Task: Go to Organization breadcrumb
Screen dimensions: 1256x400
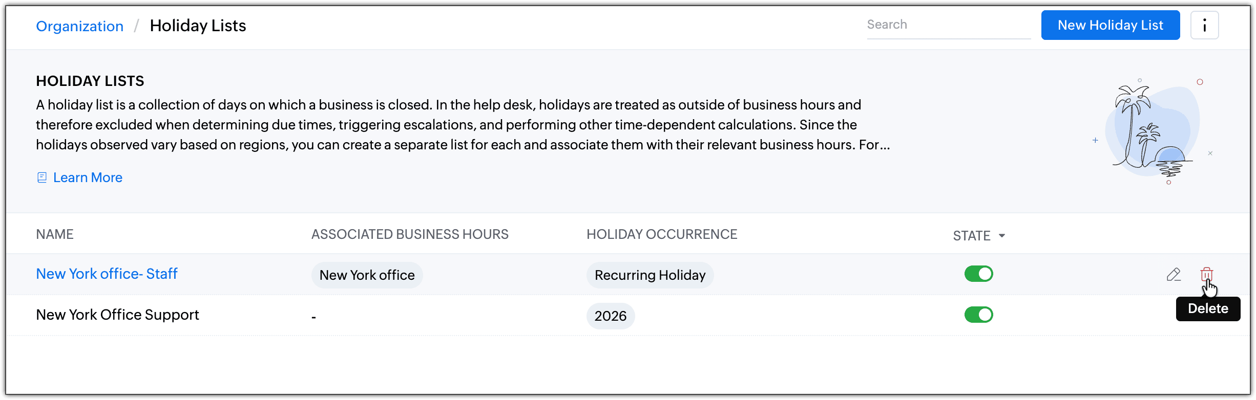Action: coord(79,26)
